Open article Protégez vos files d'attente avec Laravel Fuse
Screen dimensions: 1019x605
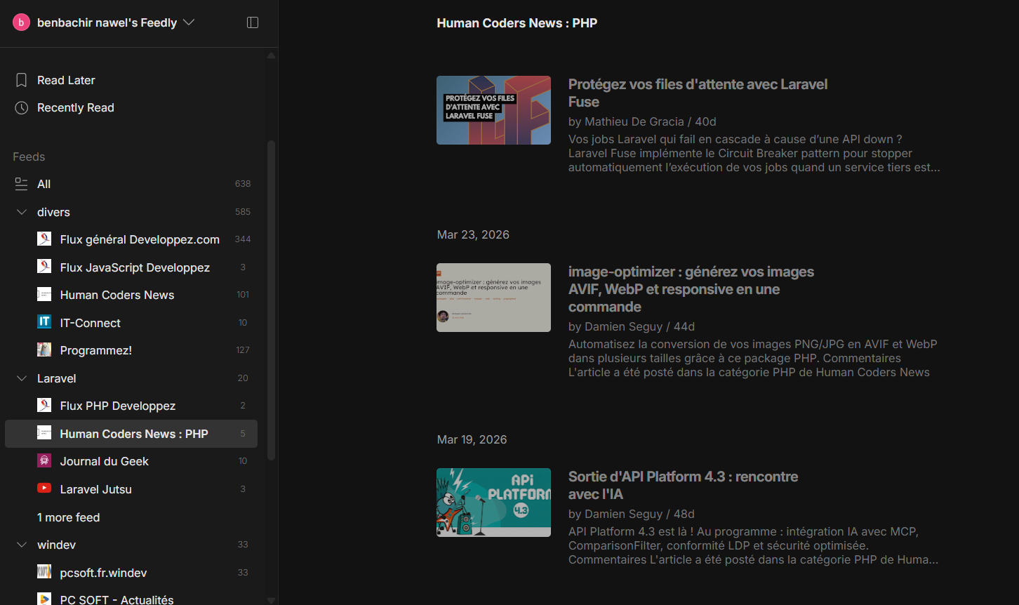698,93
